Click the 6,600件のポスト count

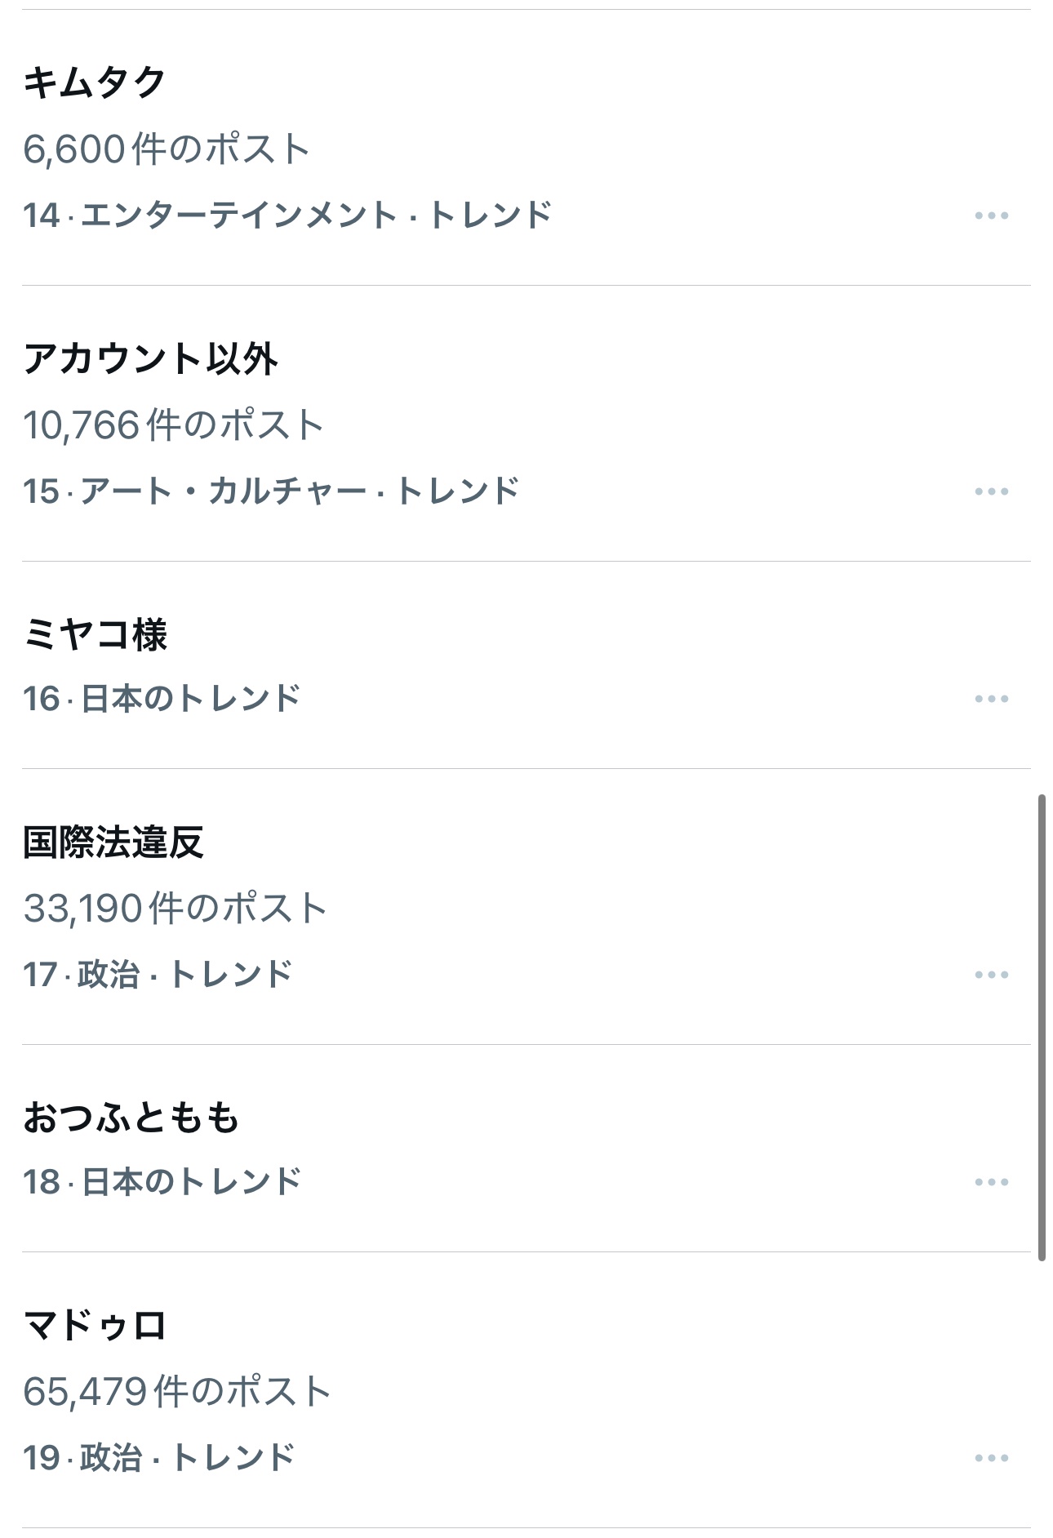tap(167, 149)
